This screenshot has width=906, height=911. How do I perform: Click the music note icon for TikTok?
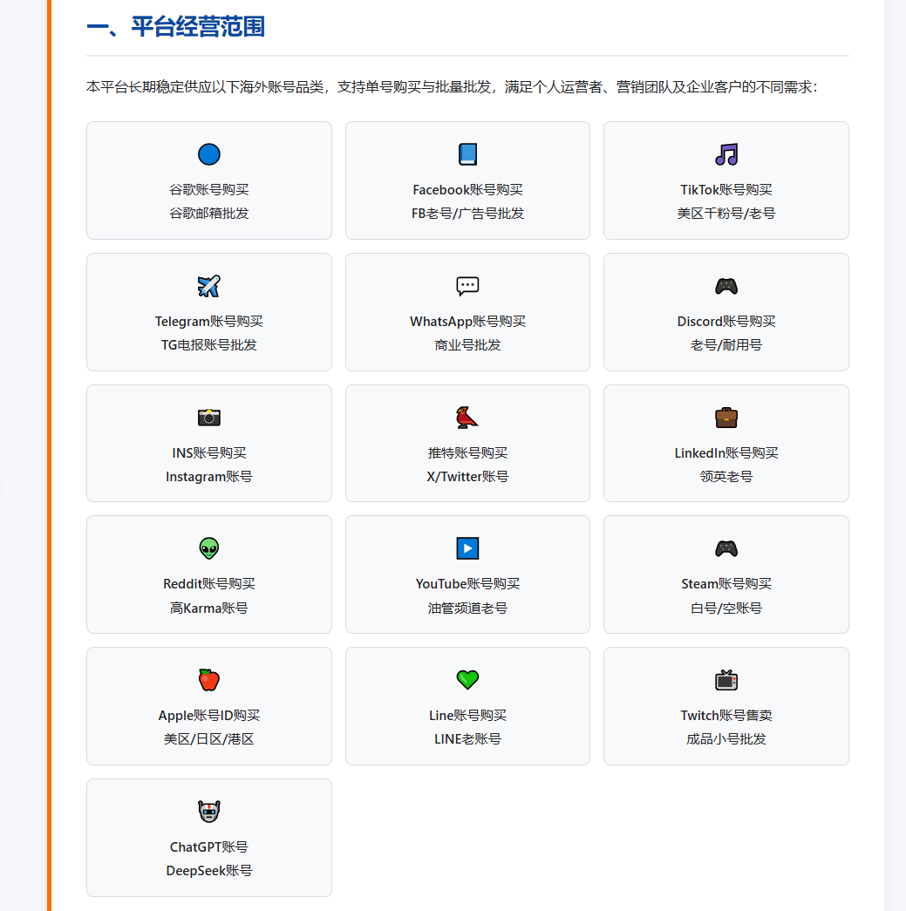click(726, 154)
